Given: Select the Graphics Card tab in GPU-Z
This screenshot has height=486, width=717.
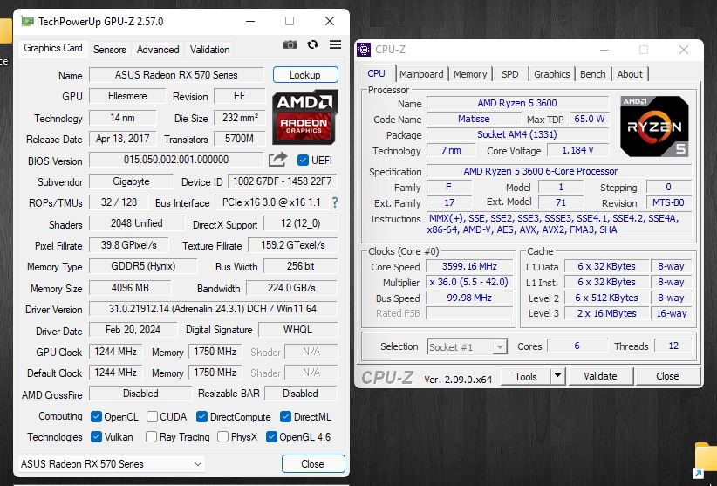Looking at the screenshot, I should 53,48.
